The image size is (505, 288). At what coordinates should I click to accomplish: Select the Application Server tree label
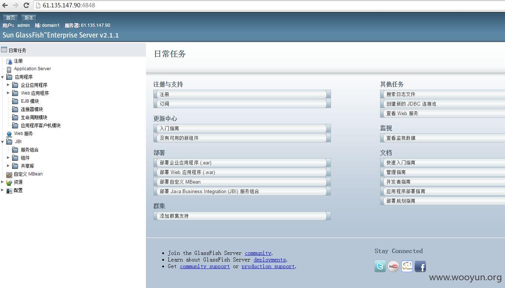pyautogui.click(x=32, y=69)
